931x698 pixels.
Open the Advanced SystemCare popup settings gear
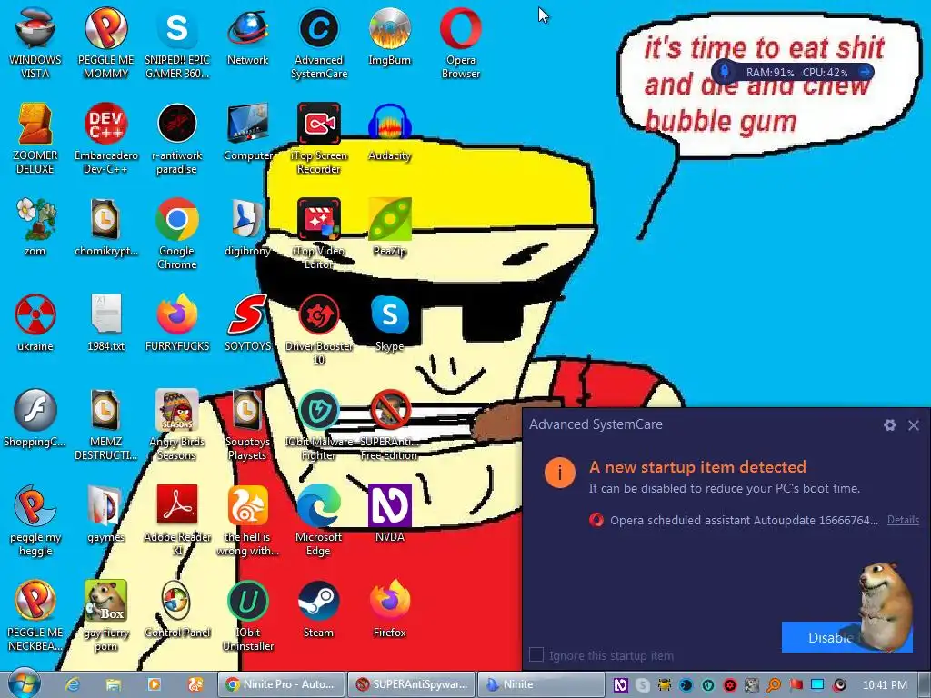click(889, 425)
